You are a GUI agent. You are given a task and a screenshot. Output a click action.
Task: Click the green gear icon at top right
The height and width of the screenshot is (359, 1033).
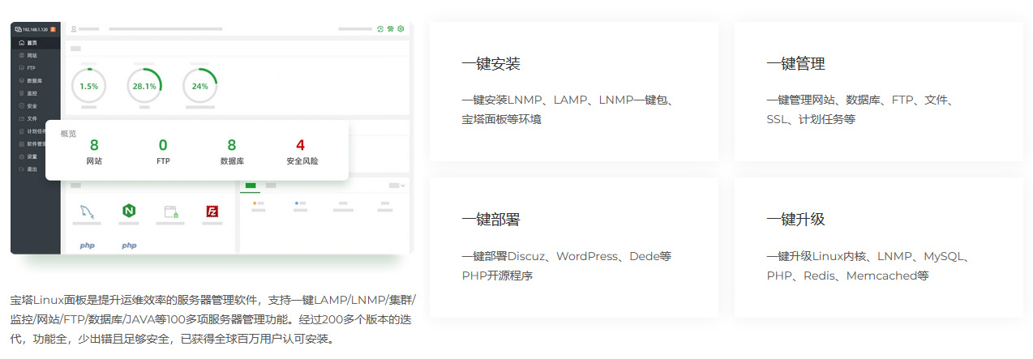(x=401, y=29)
